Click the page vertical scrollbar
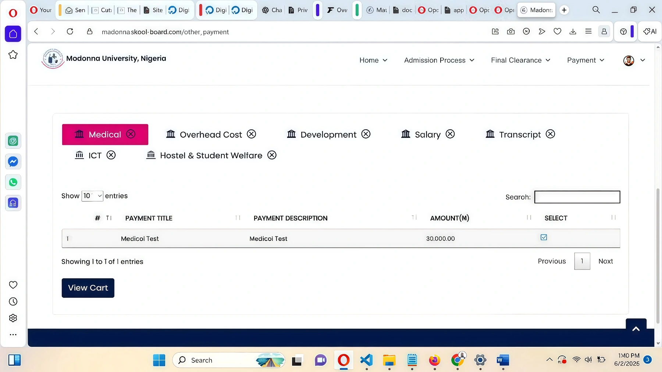This screenshot has width=662, height=372. (x=658, y=255)
